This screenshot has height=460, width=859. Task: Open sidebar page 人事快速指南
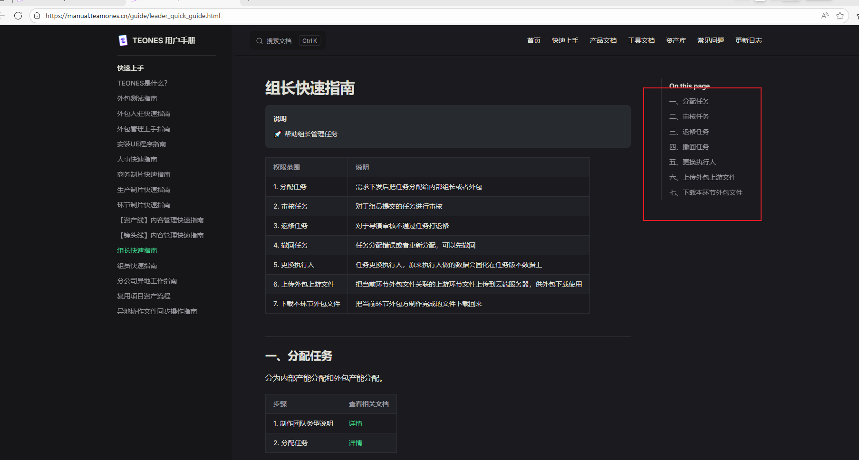137,159
